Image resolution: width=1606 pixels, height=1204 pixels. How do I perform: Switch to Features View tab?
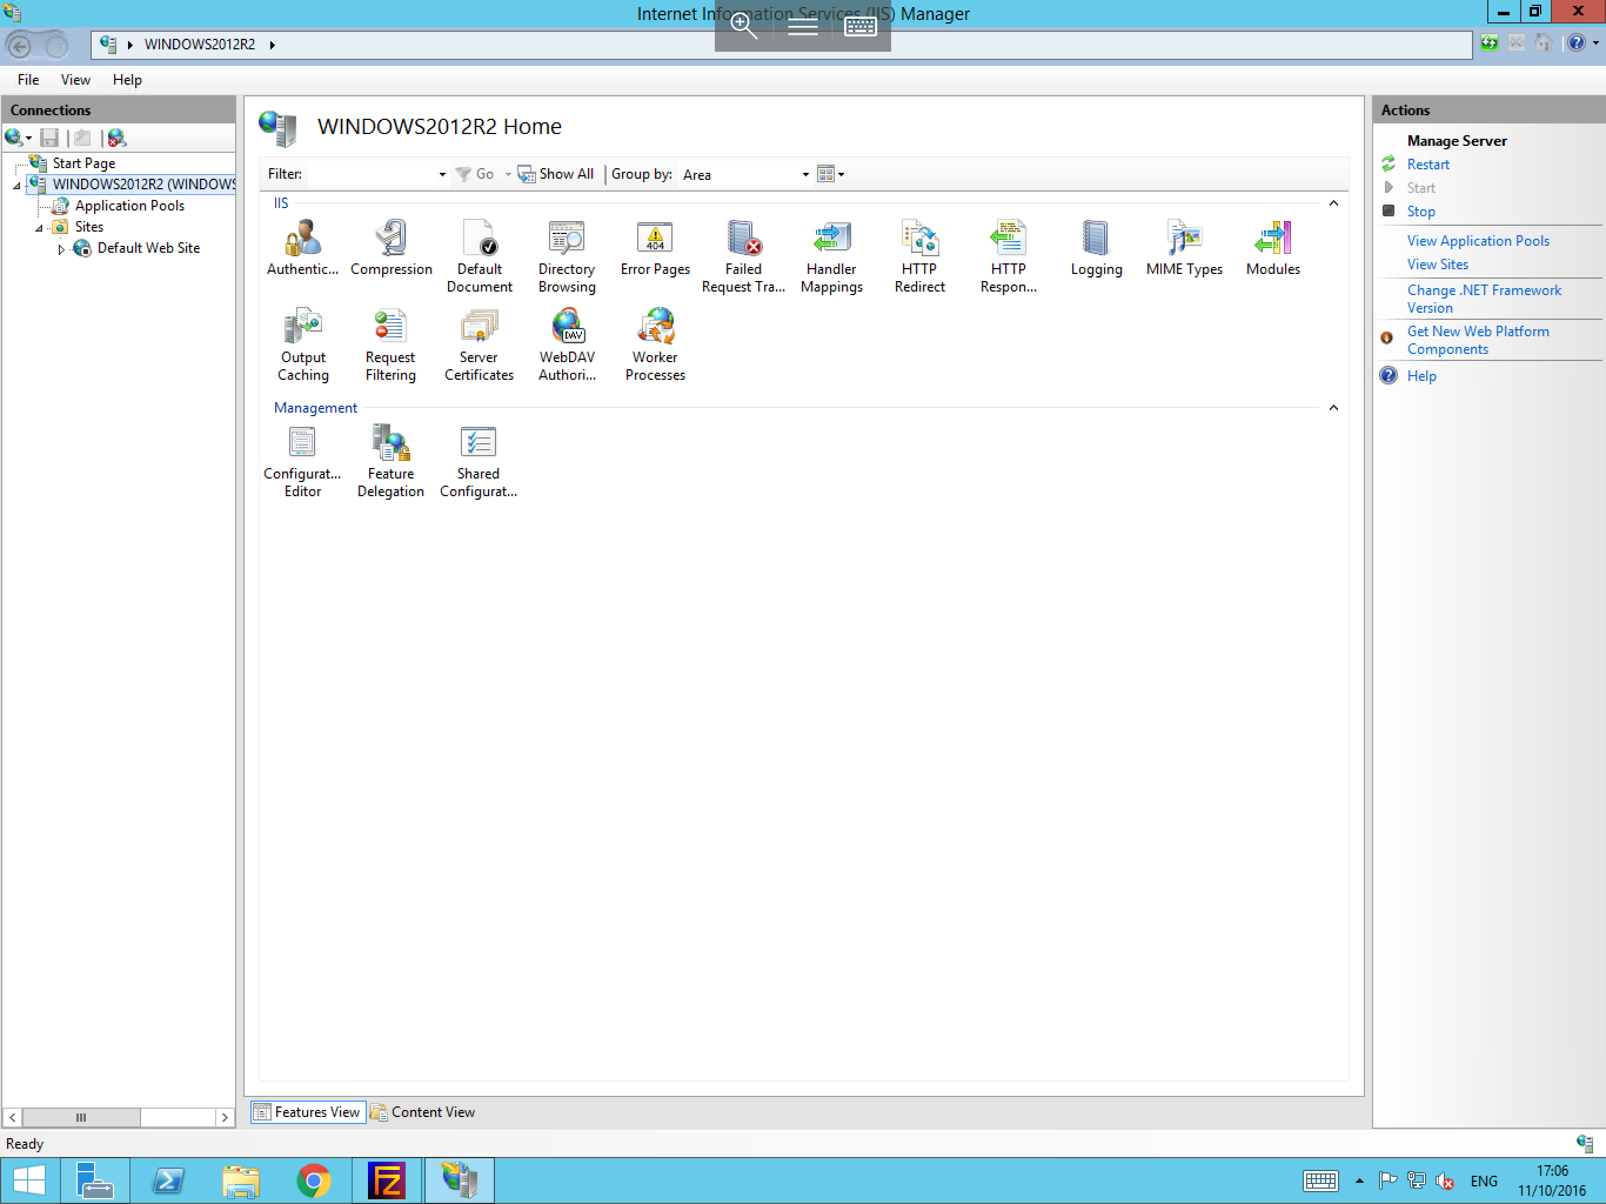[308, 1112]
